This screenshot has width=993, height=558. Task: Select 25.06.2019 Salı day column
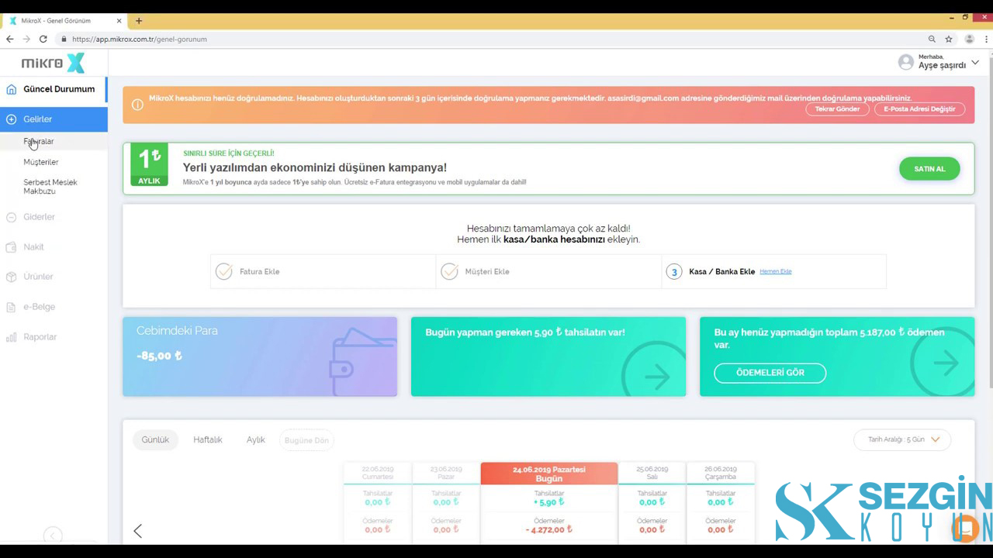tap(652, 473)
